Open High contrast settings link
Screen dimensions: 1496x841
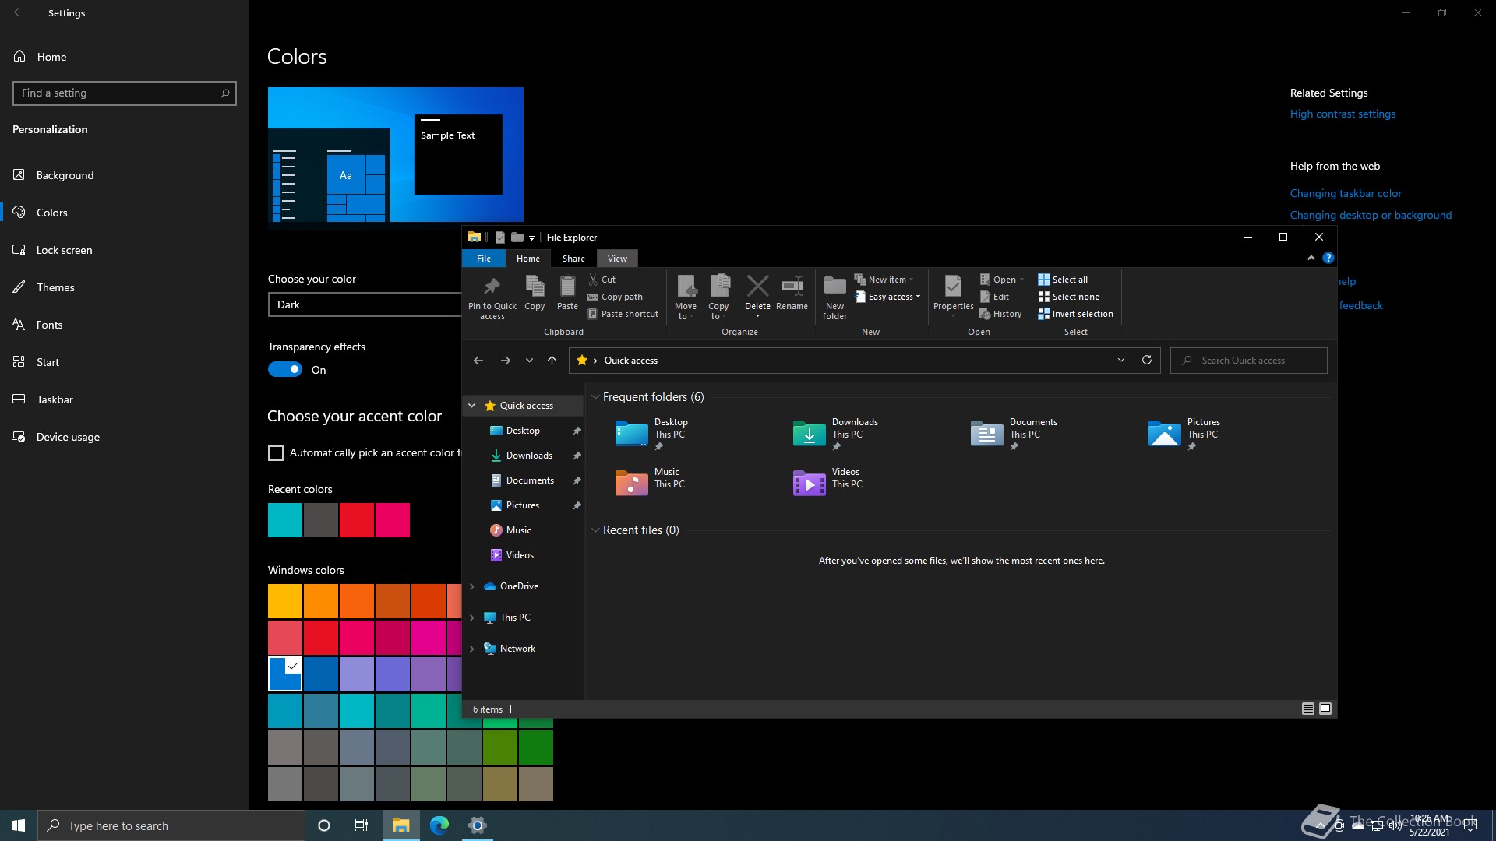tap(1343, 114)
